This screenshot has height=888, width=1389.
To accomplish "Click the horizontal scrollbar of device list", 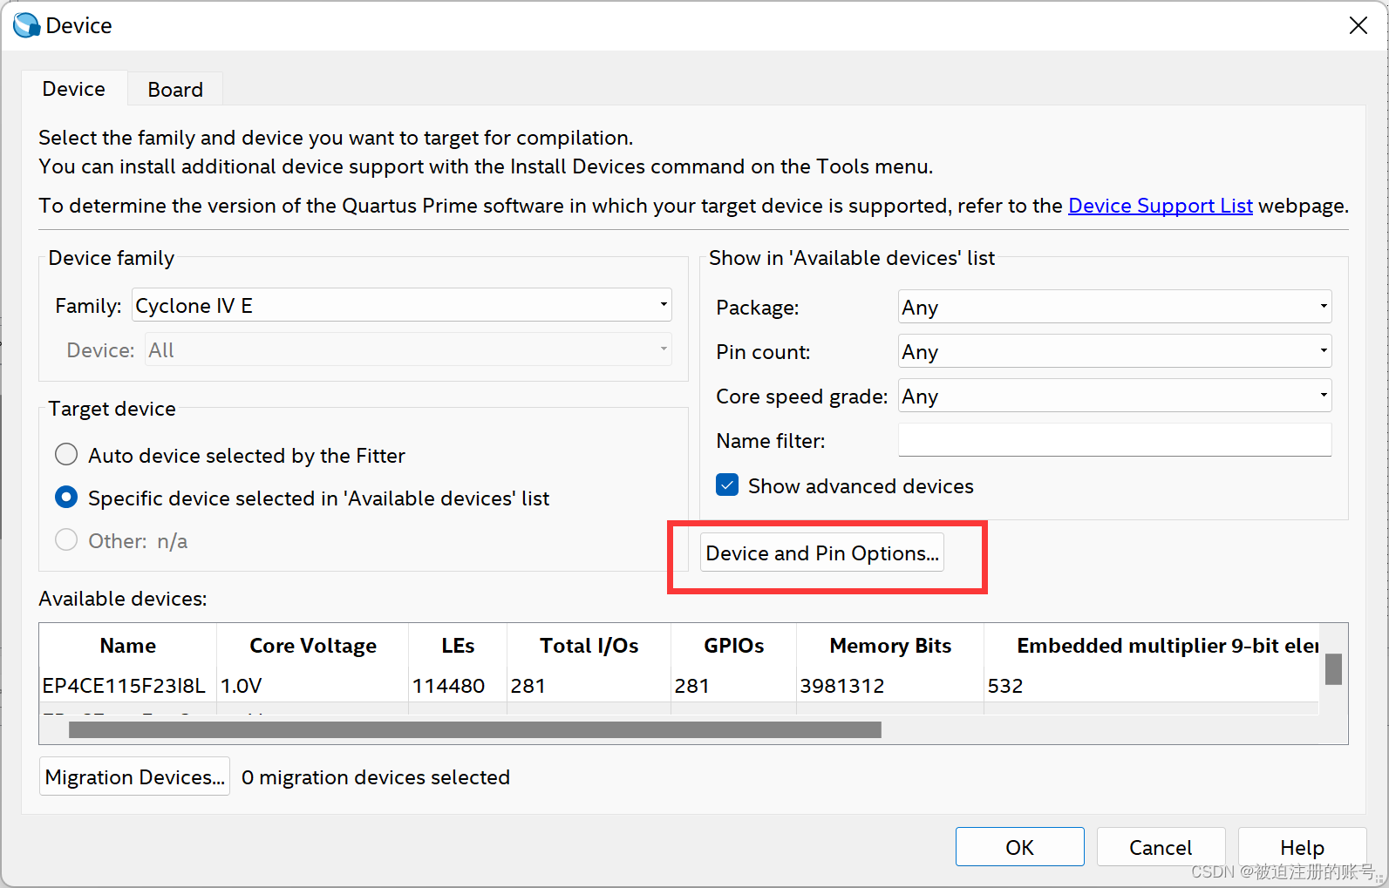I will [475, 729].
